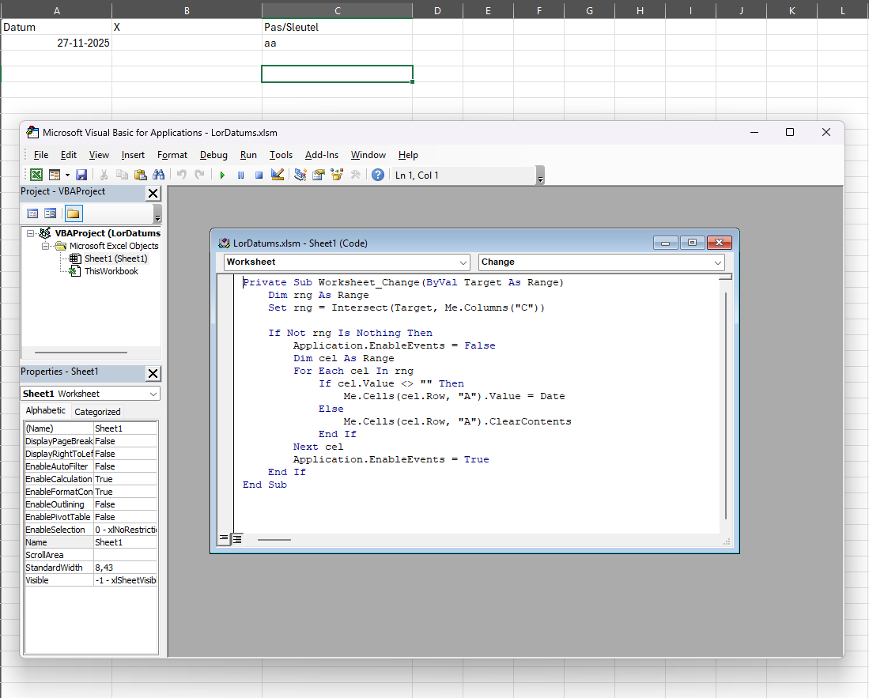The width and height of the screenshot is (869, 698).
Task: Click the View Microsoft Excel icon
Action: (36, 175)
